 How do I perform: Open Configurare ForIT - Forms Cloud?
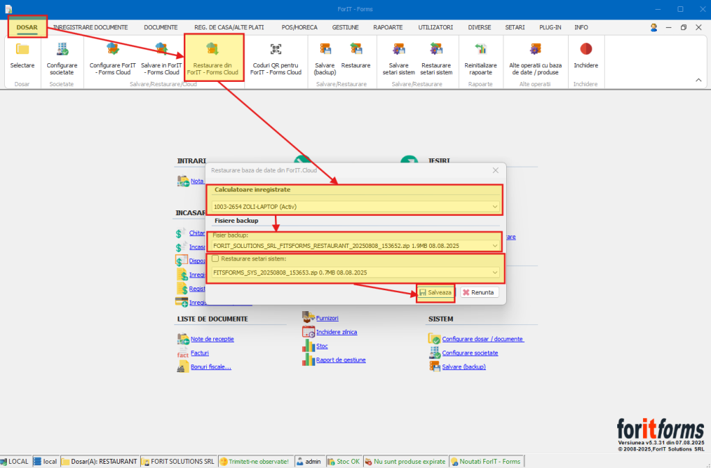click(112, 59)
